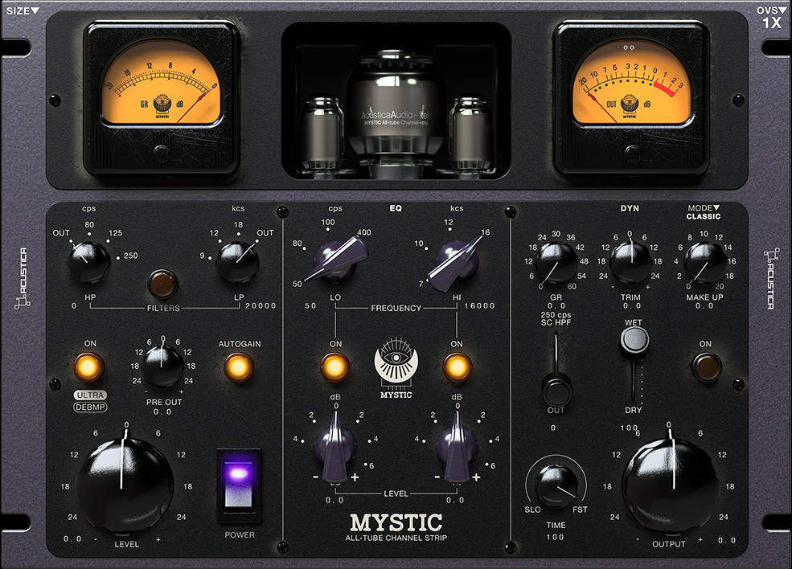
Task: Click the GR compressor knob
Action: (556, 262)
